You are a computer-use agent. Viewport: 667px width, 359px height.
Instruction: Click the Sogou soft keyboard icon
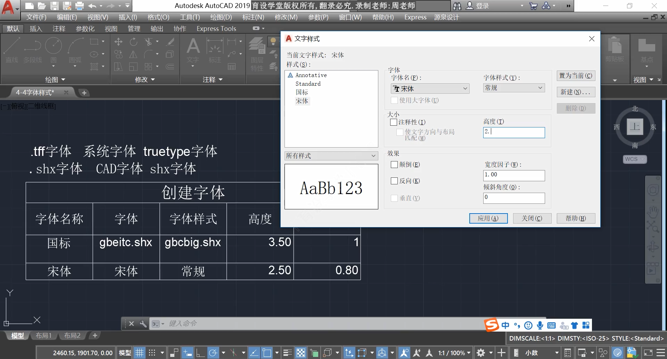pos(551,325)
